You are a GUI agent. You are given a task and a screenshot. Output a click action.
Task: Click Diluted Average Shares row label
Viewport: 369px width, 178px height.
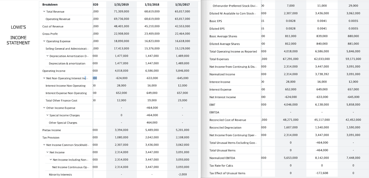click(225, 44)
